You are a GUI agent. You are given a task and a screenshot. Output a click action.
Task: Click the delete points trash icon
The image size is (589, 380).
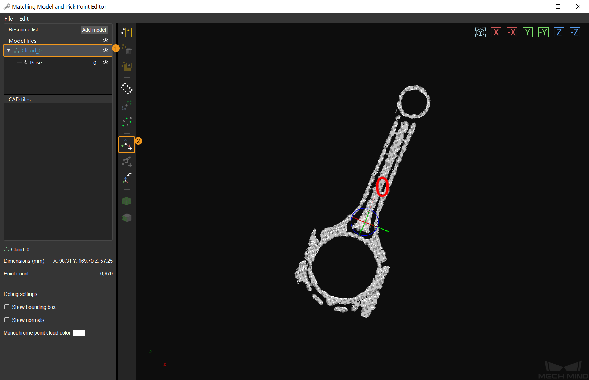coord(127,49)
